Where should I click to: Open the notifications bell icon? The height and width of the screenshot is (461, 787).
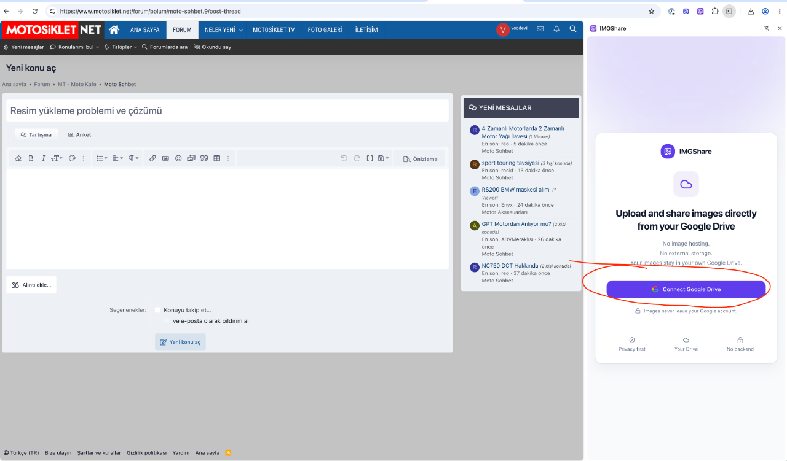pos(556,29)
